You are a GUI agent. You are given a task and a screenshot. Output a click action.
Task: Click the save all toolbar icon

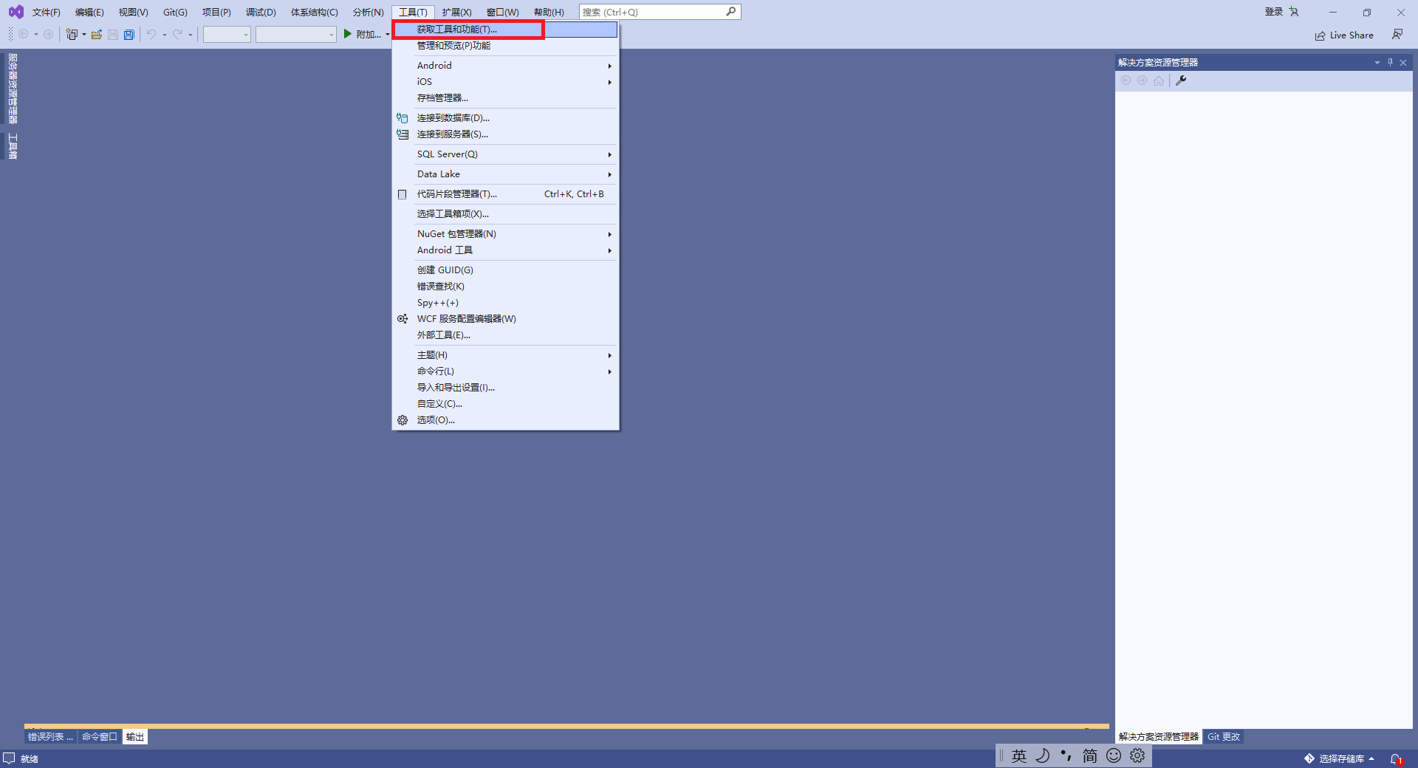[x=129, y=35]
